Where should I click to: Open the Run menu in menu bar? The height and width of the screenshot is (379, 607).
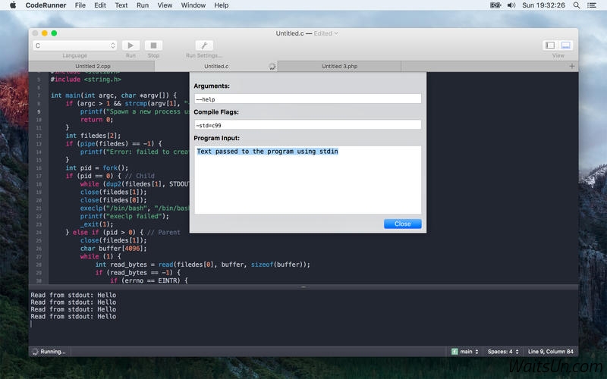coord(143,5)
